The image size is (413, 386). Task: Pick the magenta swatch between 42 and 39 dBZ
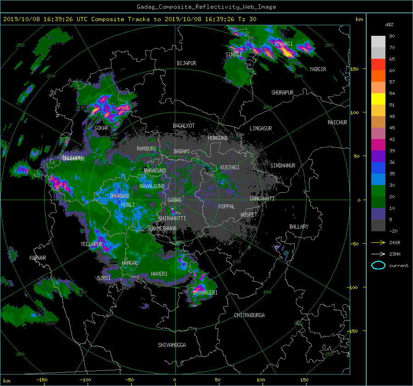(378, 145)
